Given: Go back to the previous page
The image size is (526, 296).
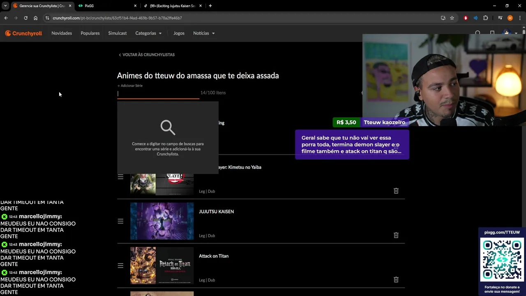Looking at the screenshot, I should click(6, 18).
